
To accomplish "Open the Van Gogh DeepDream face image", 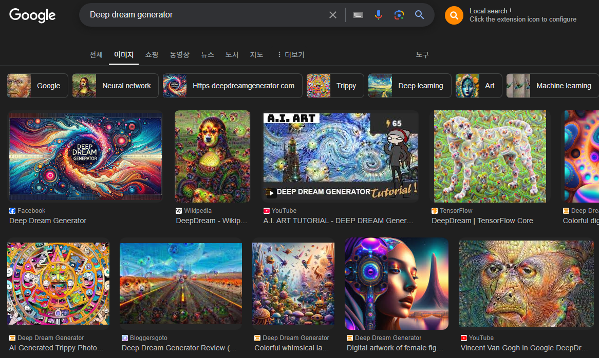I will (x=527, y=284).
